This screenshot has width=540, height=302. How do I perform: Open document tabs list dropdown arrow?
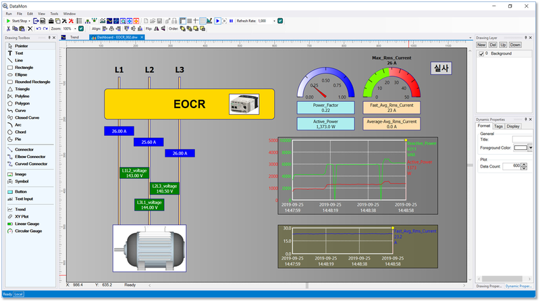[x=470, y=38]
